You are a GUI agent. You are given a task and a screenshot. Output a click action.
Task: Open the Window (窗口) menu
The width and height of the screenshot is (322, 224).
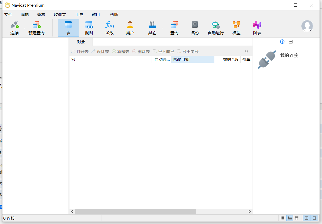[x=96, y=15]
